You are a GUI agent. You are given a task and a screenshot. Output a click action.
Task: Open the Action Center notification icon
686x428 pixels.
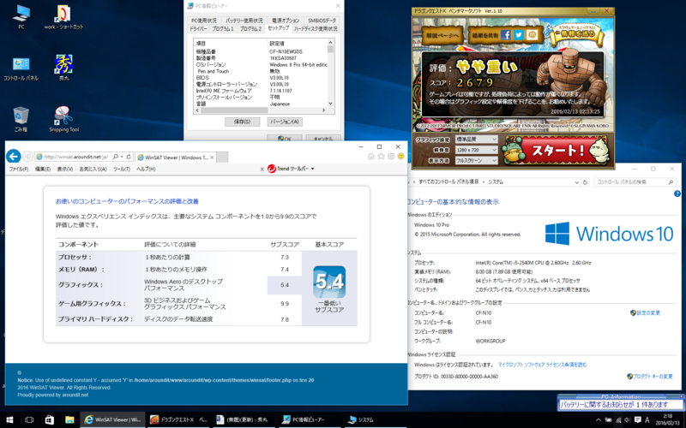click(x=638, y=419)
